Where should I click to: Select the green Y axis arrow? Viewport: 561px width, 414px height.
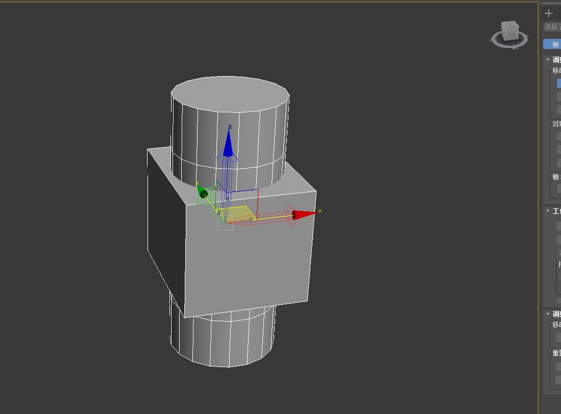click(203, 192)
